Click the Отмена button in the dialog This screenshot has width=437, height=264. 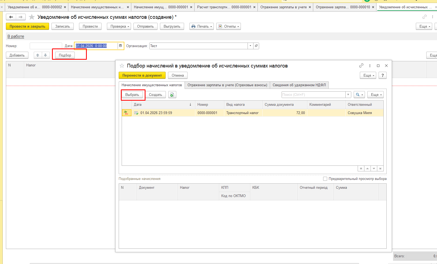(x=178, y=76)
